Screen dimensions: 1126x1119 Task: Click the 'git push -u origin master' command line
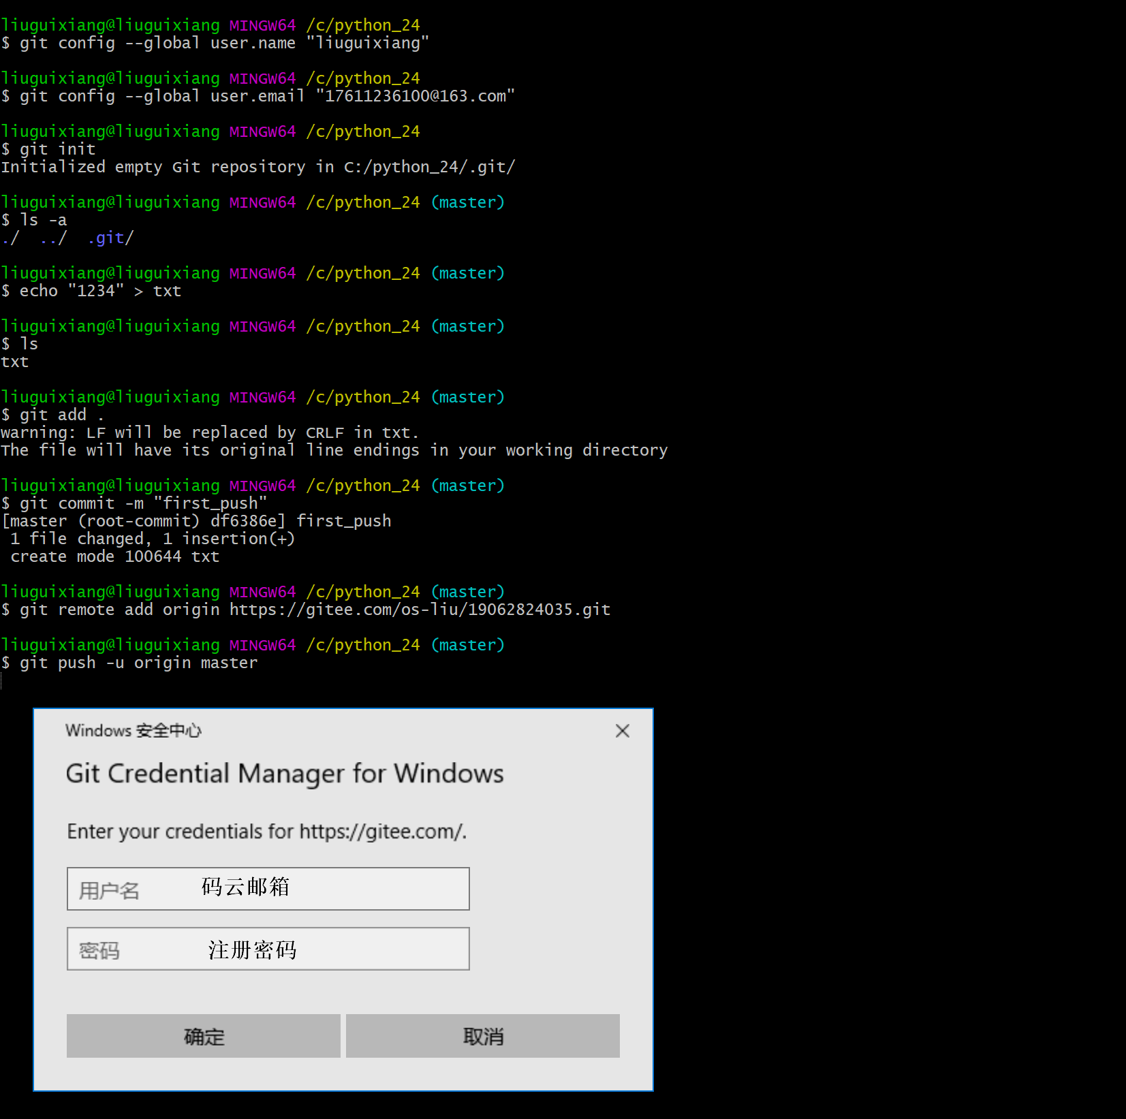[x=129, y=663]
